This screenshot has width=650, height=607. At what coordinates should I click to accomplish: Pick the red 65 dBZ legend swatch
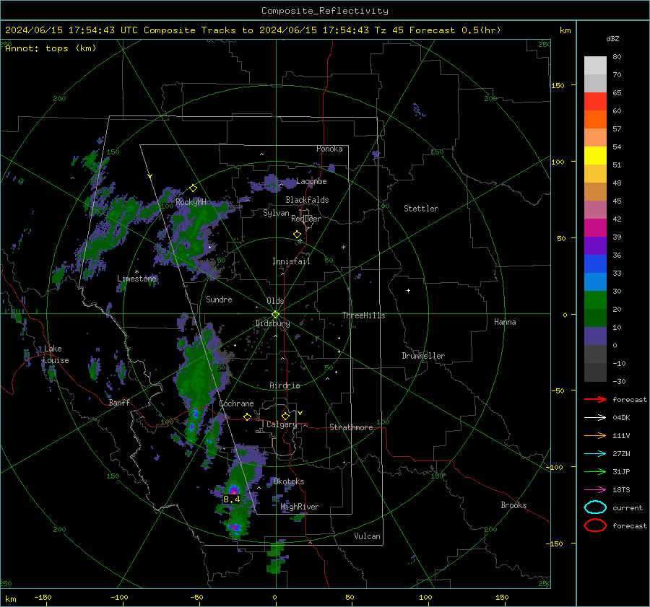click(595, 102)
